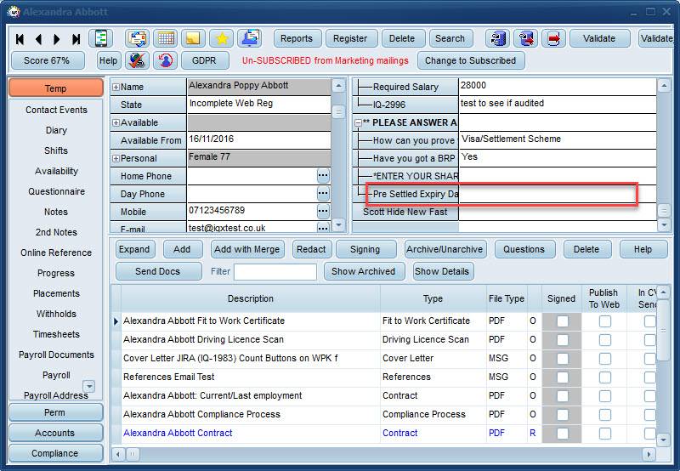680x471 pixels.
Task: Click the Archive/Unarchive button
Action: (x=445, y=249)
